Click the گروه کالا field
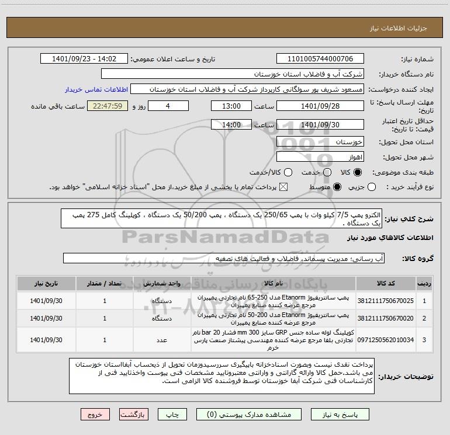The width and height of the screenshot is (450, 435). point(224,258)
